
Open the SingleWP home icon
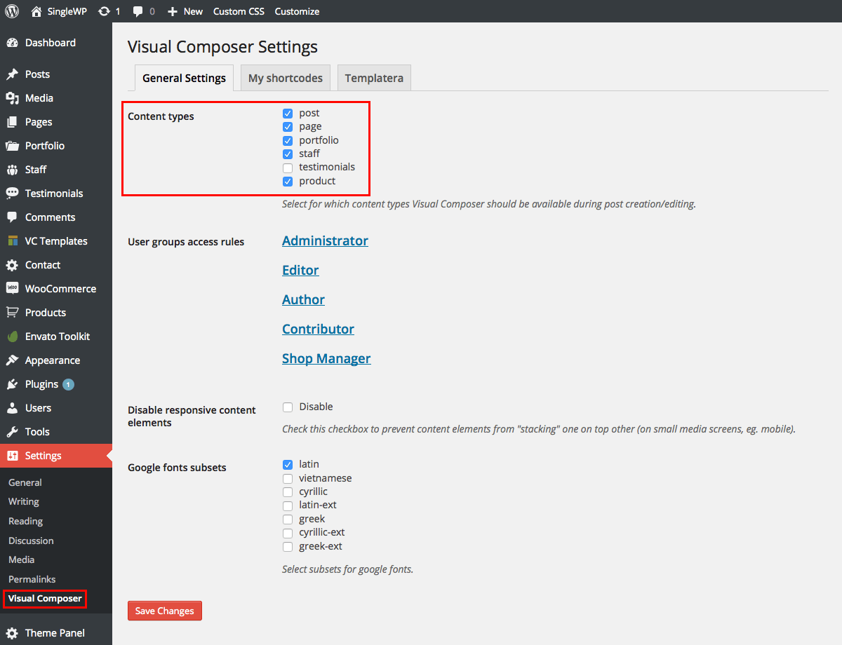[x=37, y=11]
